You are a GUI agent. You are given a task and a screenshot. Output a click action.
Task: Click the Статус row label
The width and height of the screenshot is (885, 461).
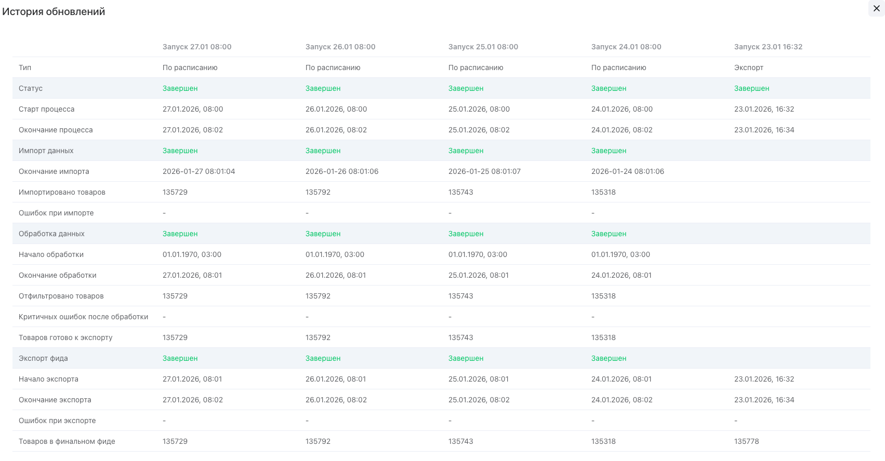[x=31, y=88]
